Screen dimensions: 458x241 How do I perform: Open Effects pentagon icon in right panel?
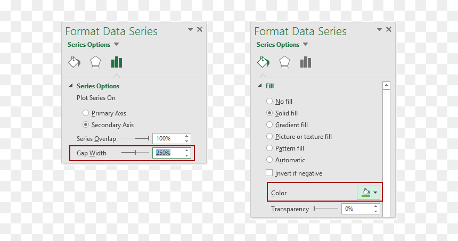click(x=284, y=62)
